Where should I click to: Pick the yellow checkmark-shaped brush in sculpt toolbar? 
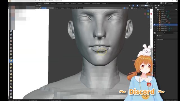(11, 74)
